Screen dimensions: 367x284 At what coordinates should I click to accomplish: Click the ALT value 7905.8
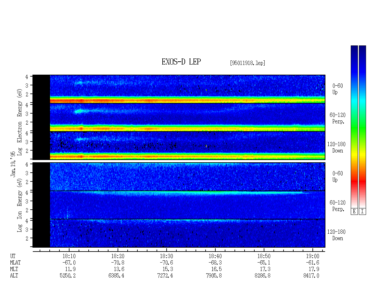[214, 276]
